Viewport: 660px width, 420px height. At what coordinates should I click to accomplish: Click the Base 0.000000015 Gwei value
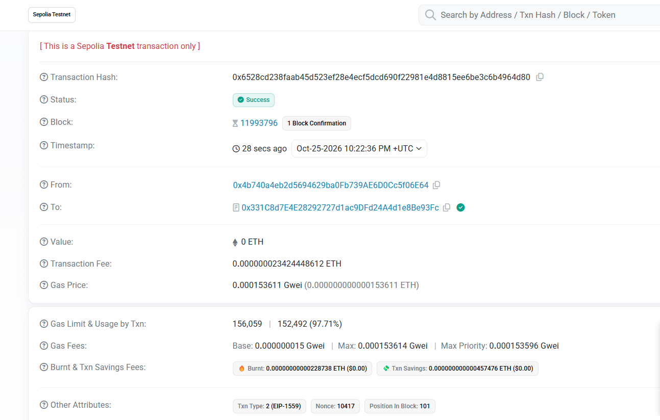click(x=290, y=346)
